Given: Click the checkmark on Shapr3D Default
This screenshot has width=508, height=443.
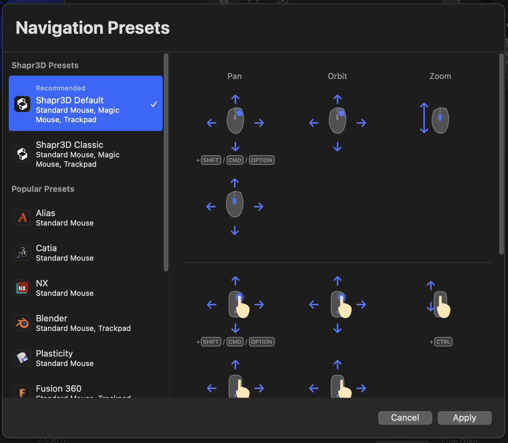Looking at the screenshot, I should [154, 104].
